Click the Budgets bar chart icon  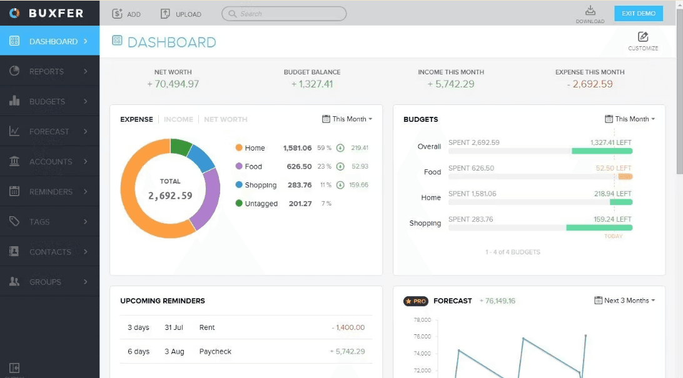(x=14, y=101)
